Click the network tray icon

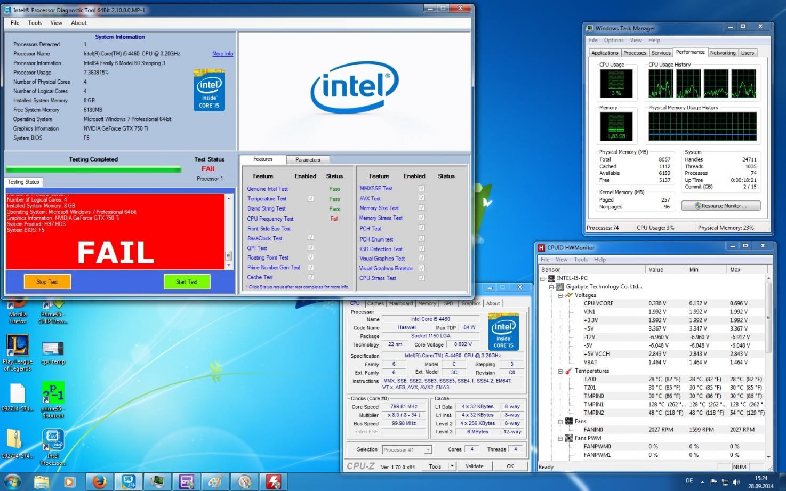point(725,482)
